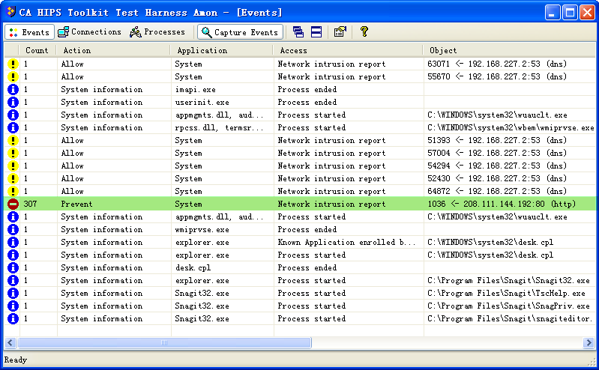The height and width of the screenshot is (370, 599).
Task: Select object 57004 <- 192.168.227.2:53 (dns)
Action: [497, 153]
